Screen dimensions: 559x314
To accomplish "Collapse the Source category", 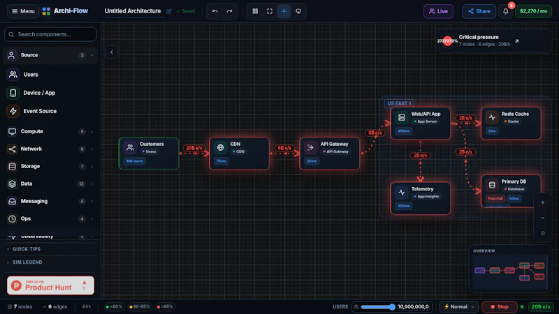I will point(50,55).
